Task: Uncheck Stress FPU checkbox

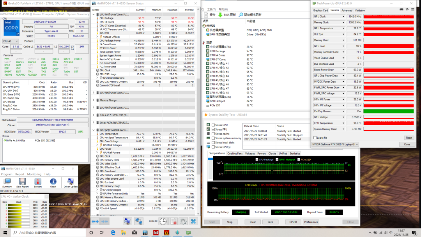Action: click(x=213, y=129)
